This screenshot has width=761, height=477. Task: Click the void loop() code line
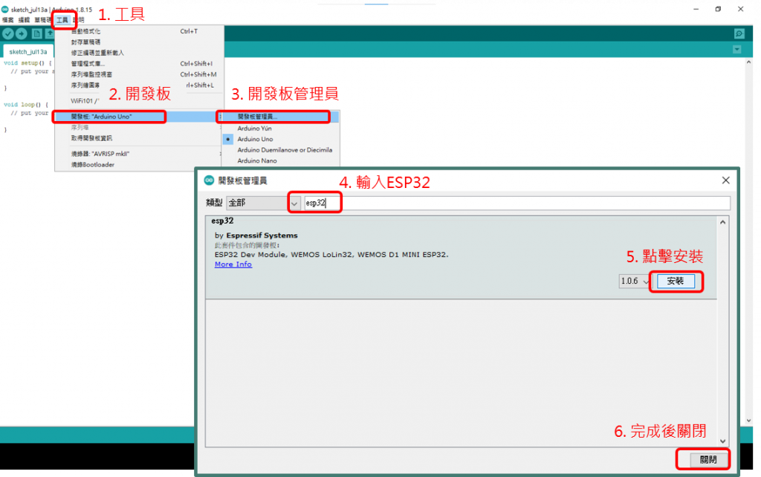[x=26, y=104]
